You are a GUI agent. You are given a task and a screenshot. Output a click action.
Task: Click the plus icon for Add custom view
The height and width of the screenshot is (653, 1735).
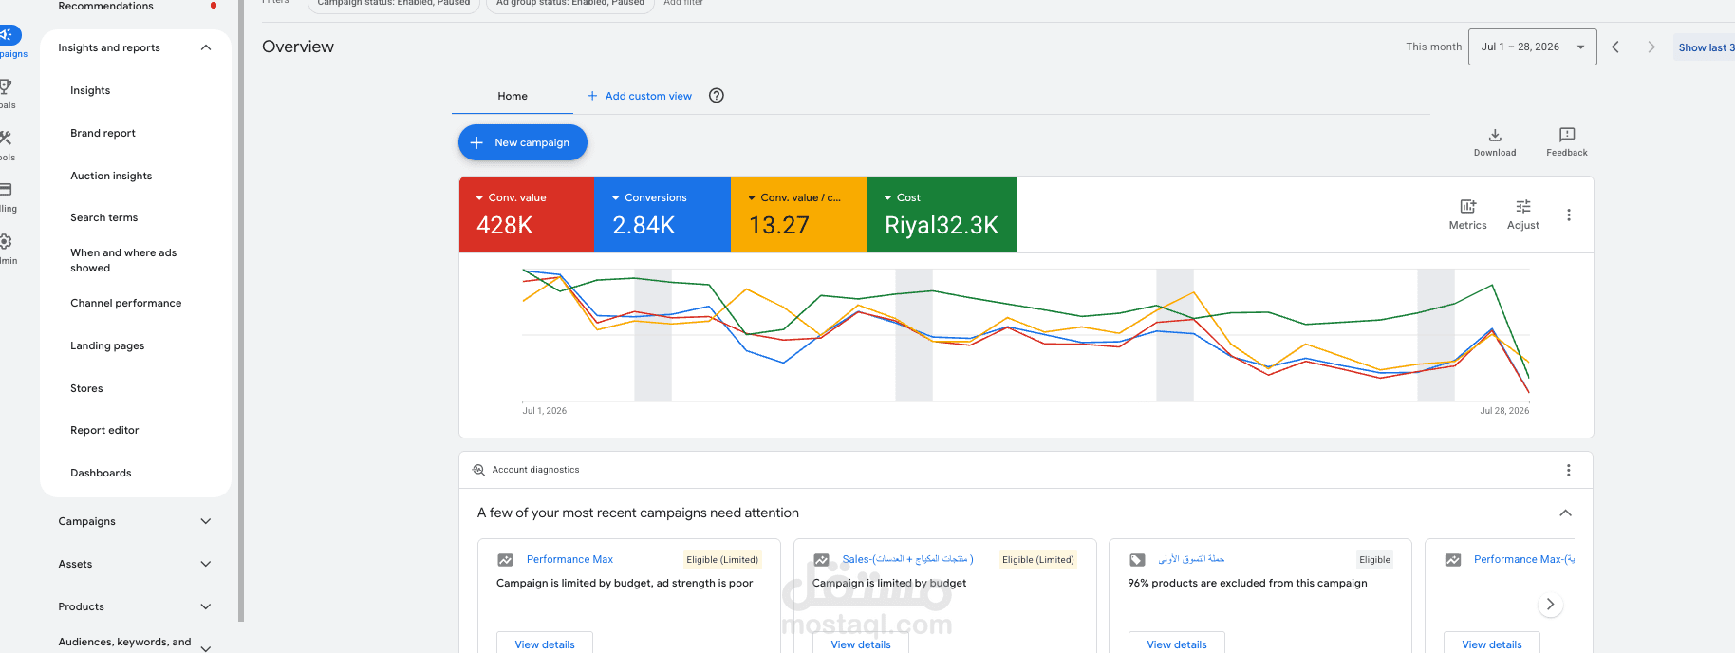pyautogui.click(x=592, y=96)
